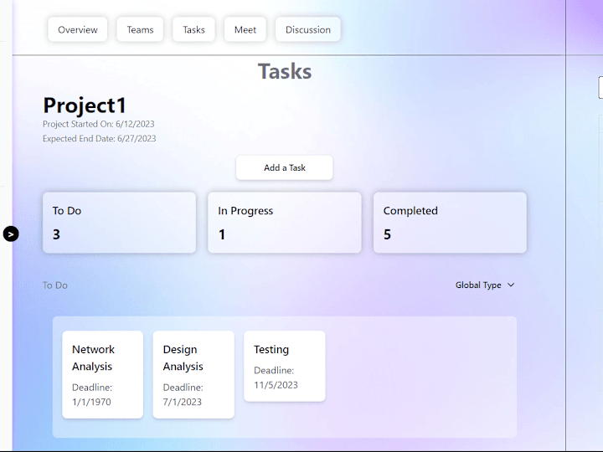
Task: Open the Overview tab
Action: tap(78, 29)
